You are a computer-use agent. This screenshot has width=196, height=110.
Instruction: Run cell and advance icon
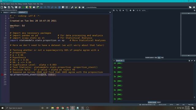(30, 7)
